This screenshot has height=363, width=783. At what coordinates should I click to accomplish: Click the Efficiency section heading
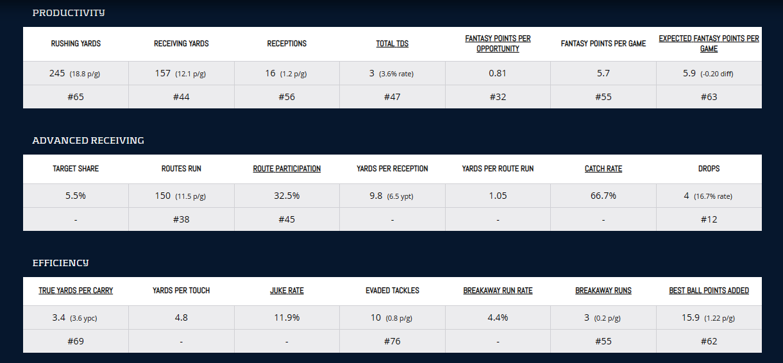click(x=61, y=263)
